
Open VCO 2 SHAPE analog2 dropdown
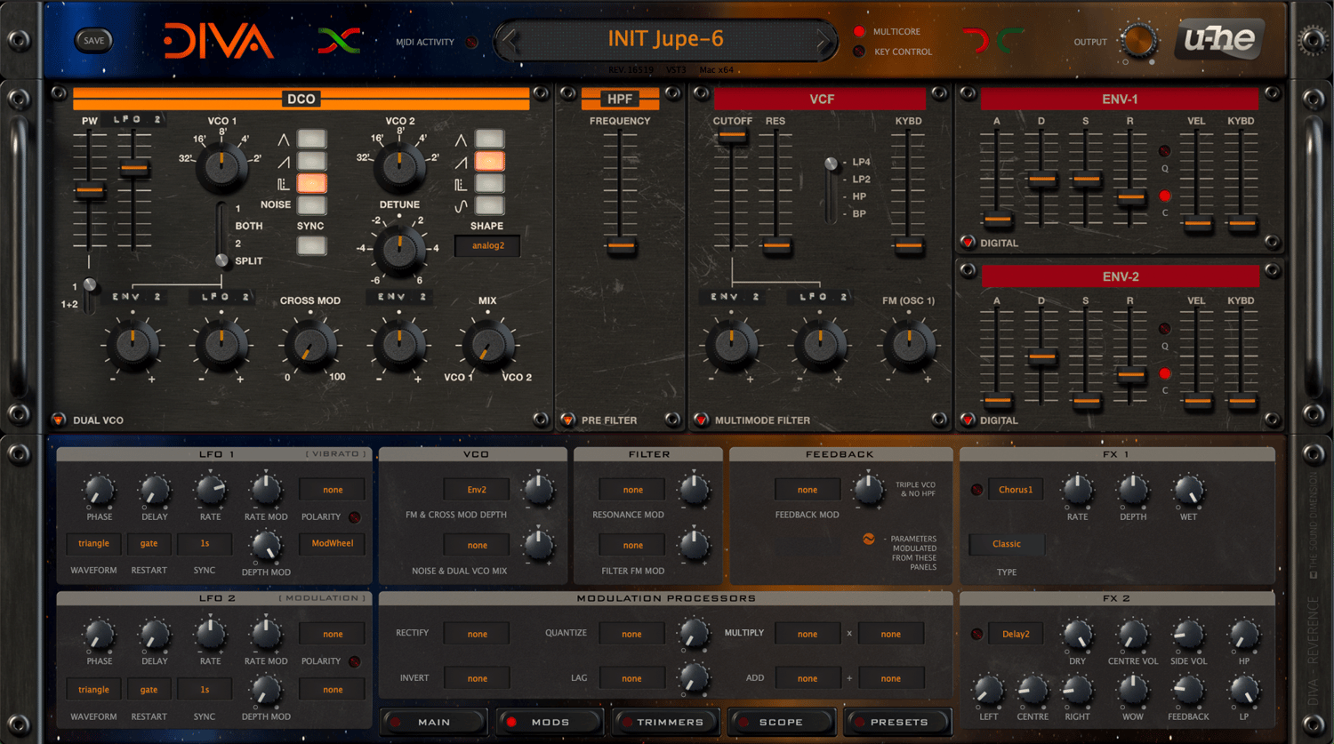pos(487,245)
